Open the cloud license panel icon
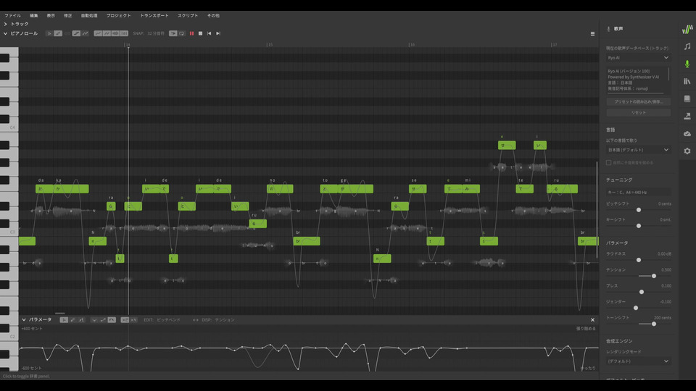 click(x=687, y=134)
